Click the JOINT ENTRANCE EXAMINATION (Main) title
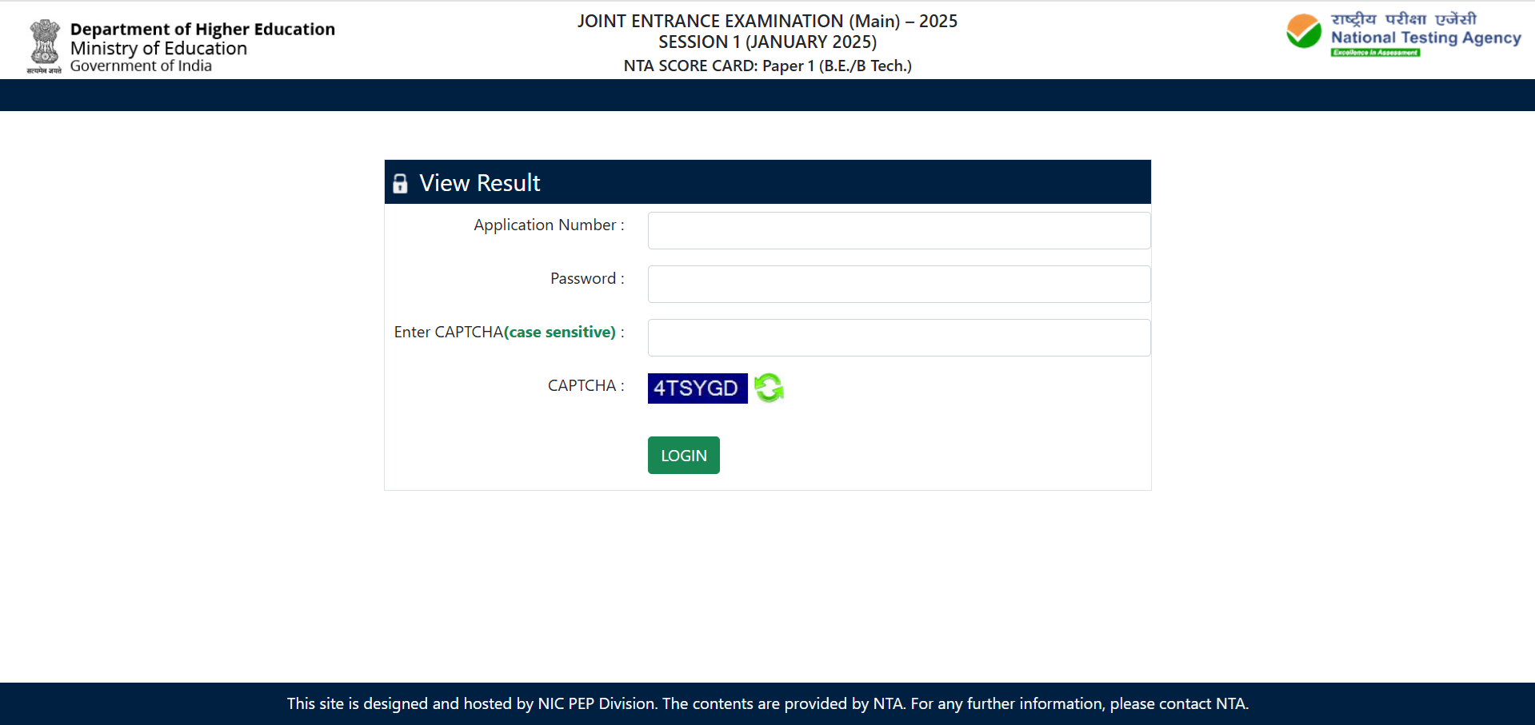 (x=766, y=22)
